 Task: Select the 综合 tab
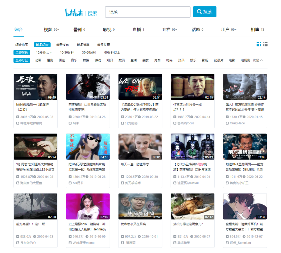click(x=19, y=30)
